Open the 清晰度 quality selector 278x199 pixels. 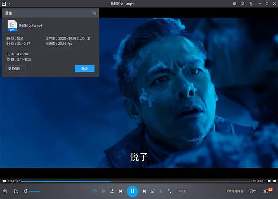click(182, 191)
